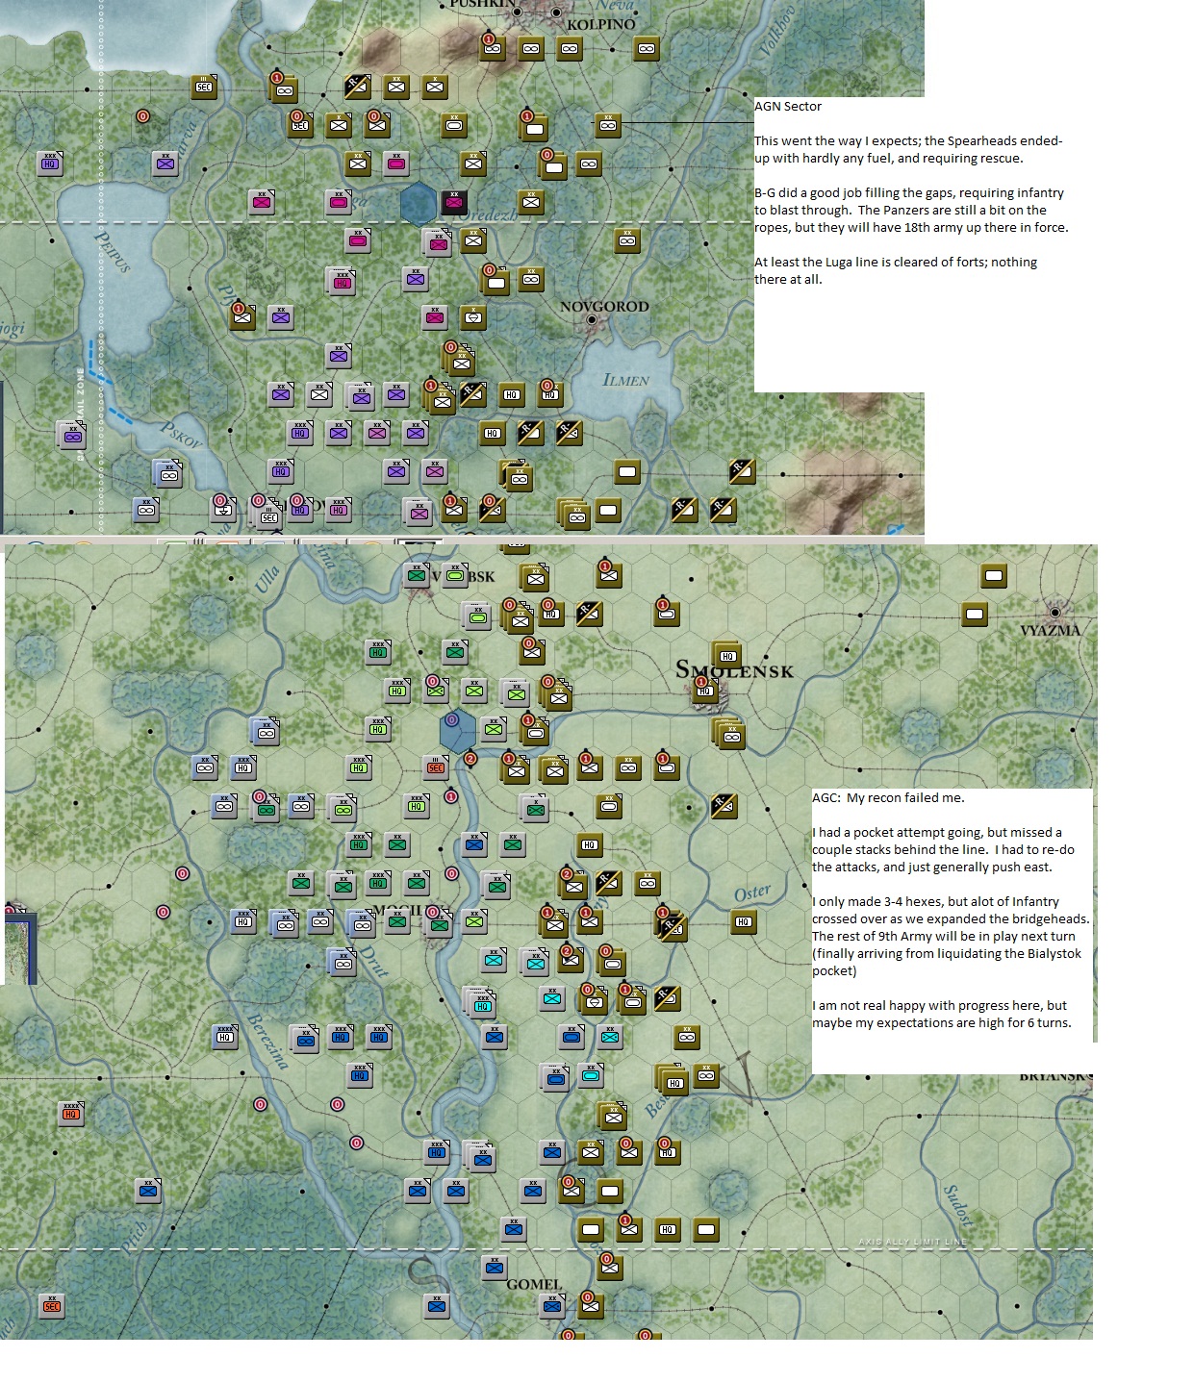Select the magenta XXX HQ counter south of Luga
This screenshot has height=1383, width=1194.
[342, 281]
